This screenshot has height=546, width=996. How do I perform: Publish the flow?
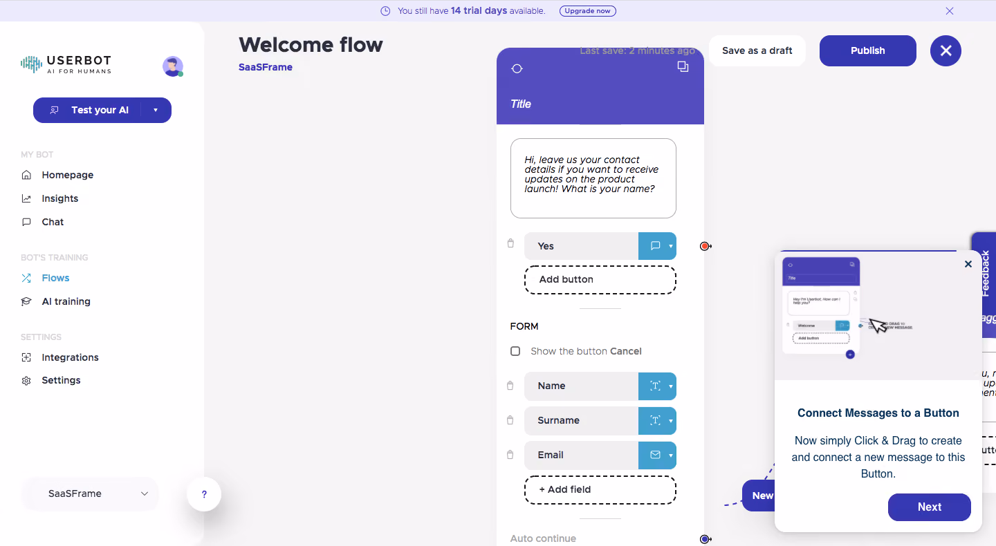[x=868, y=50]
